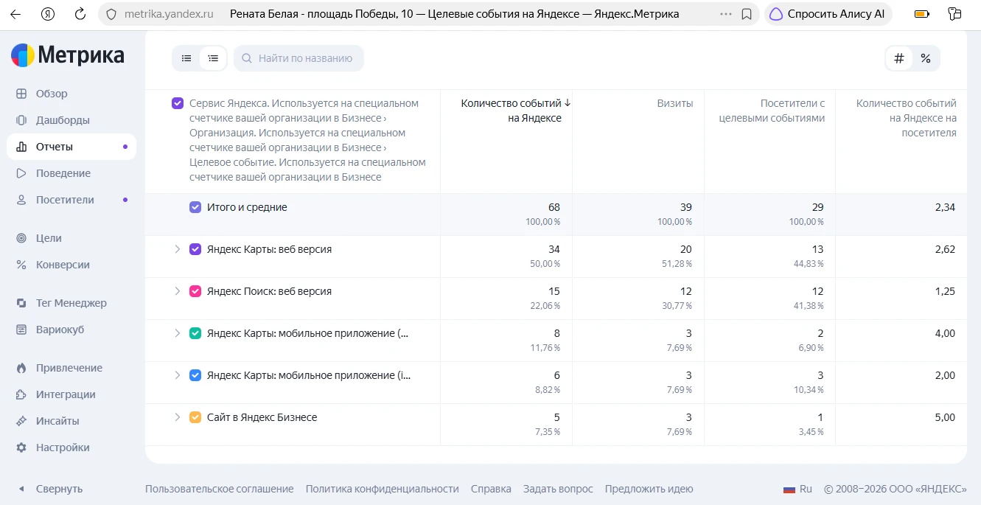Sort by 'Количество событий на Яндексе' column

[516, 111]
